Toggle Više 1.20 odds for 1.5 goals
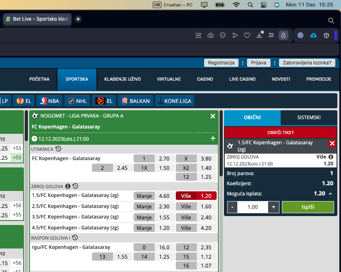This screenshot has width=341, height=272. (x=196, y=196)
